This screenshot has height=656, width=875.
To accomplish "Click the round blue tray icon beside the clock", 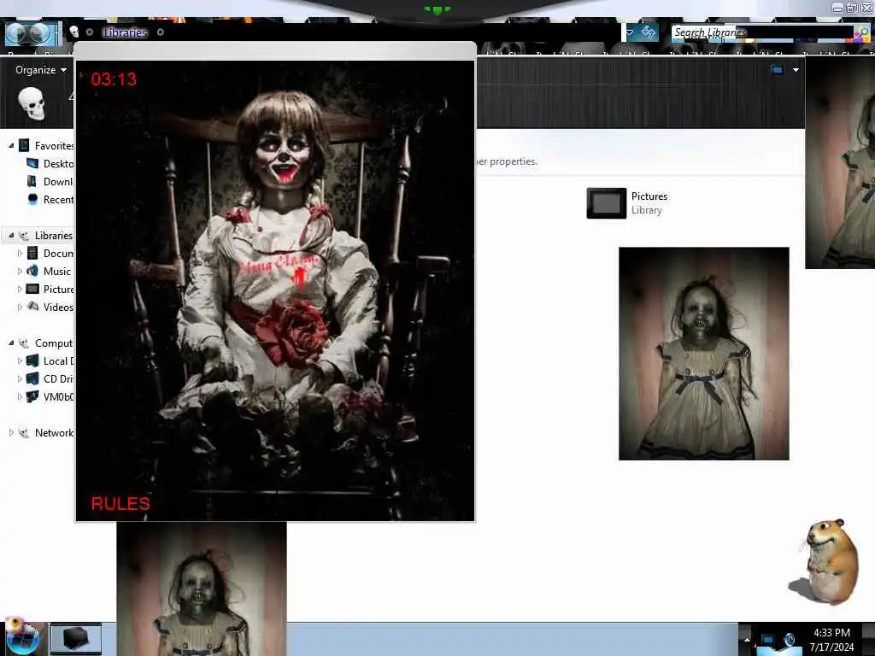I will pos(789,640).
